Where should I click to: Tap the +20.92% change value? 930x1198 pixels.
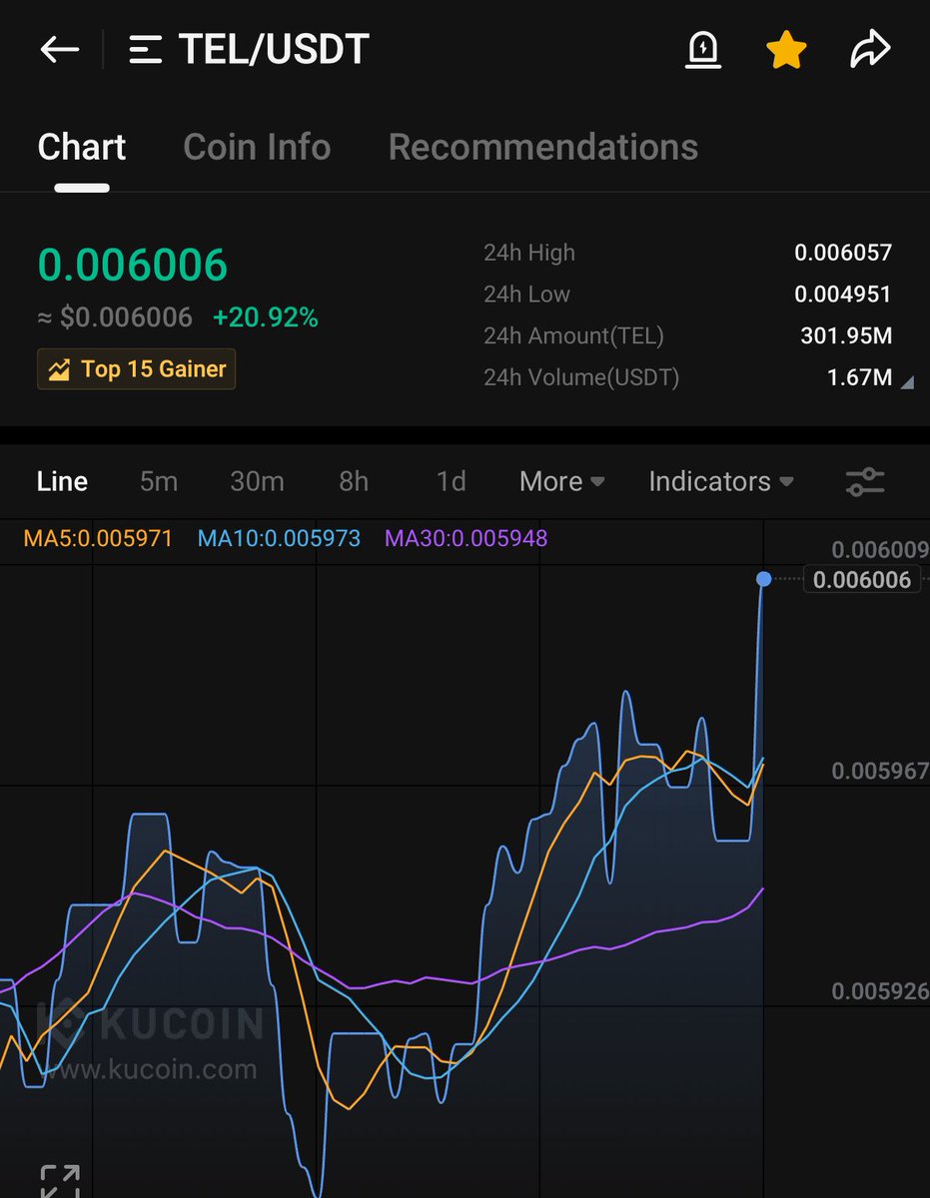tap(266, 317)
